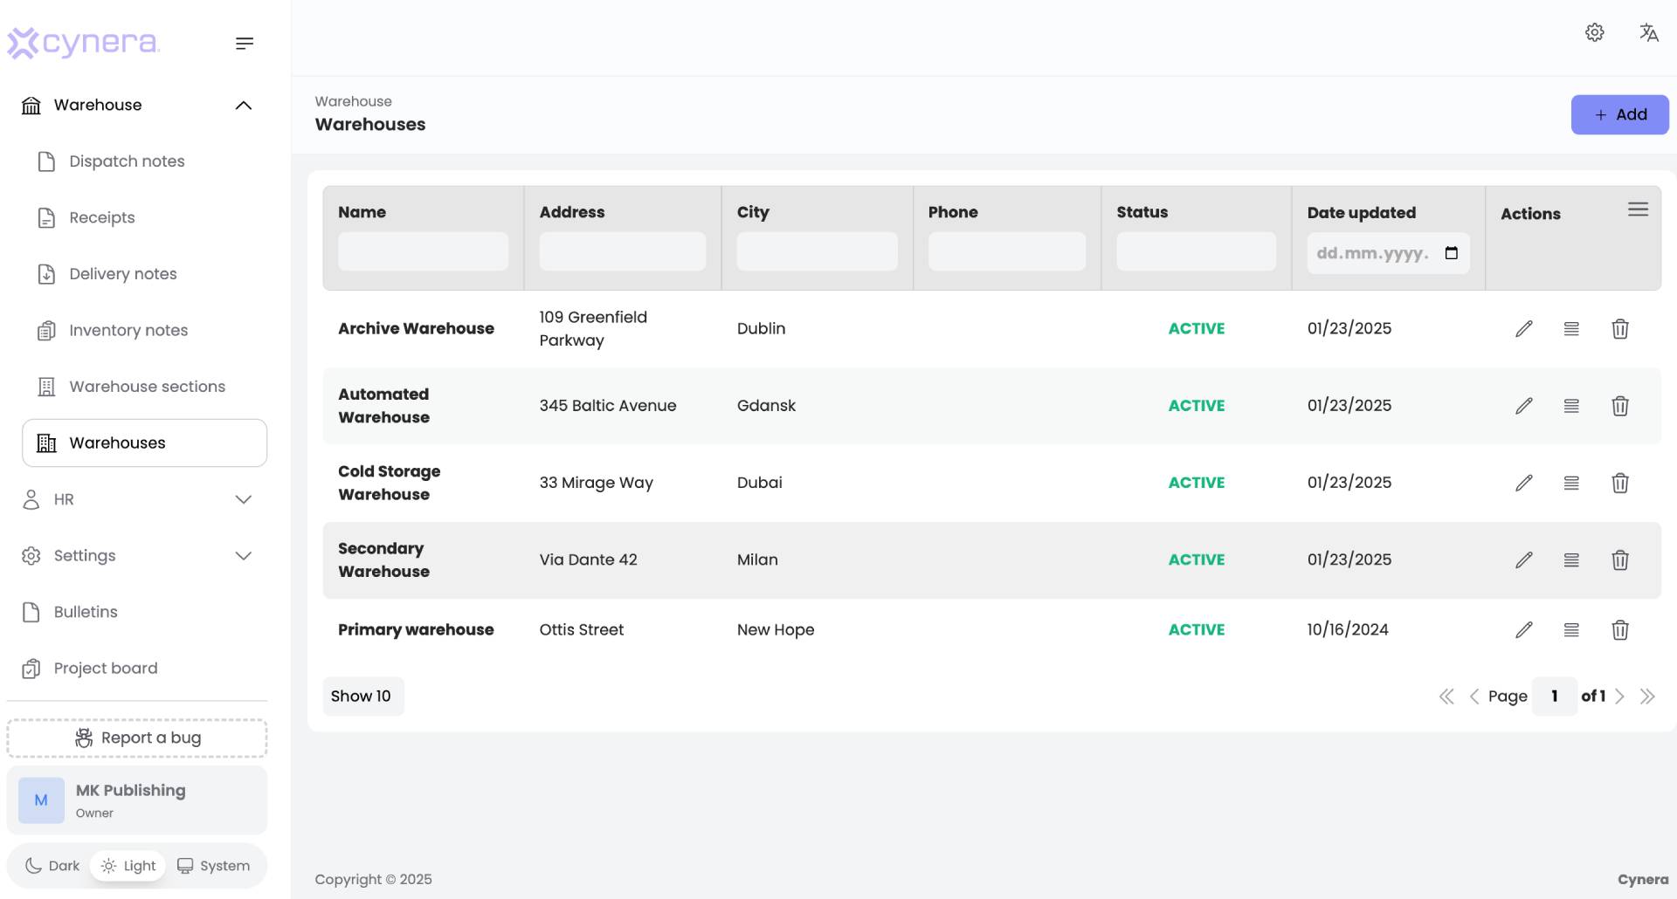1677x899 pixels.
Task: Delete the Archive Warehouse using trash icon
Action: (1620, 329)
